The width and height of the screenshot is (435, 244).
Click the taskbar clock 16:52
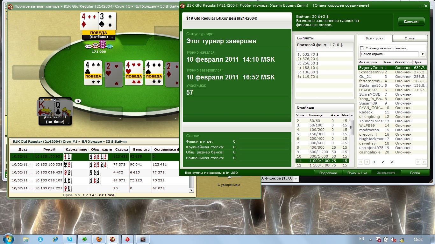[x=418, y=239]
